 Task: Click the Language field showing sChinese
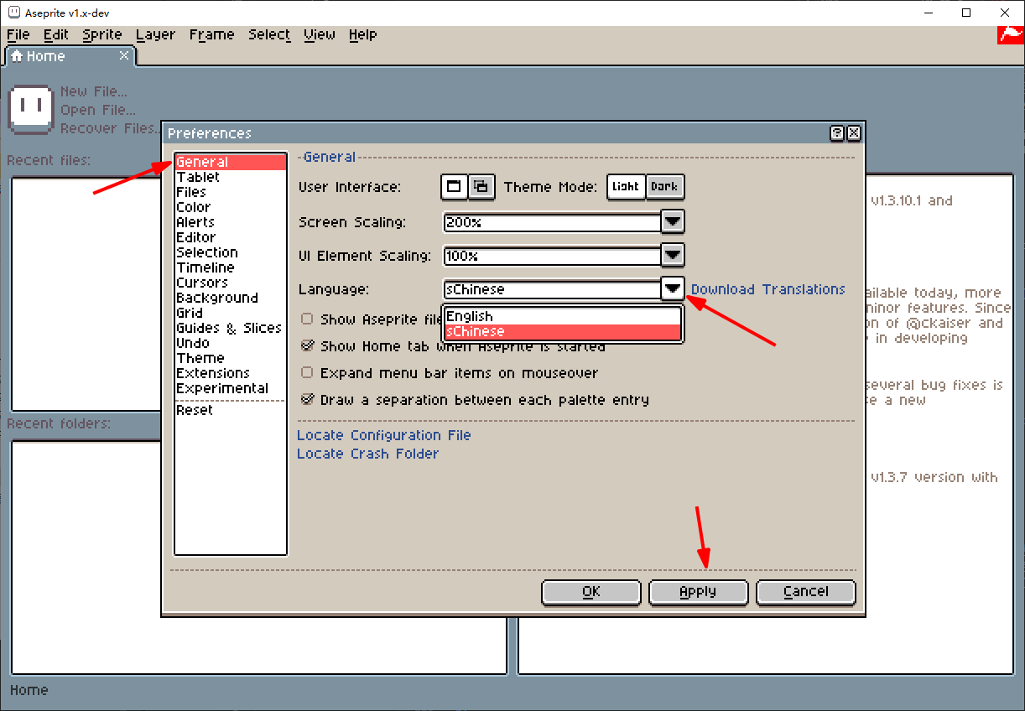tap(552, 289)
